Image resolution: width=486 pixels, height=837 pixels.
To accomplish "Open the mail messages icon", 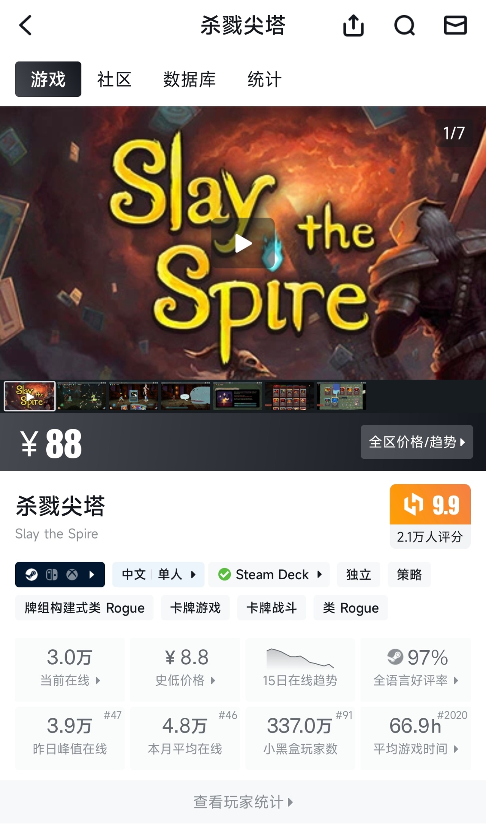I will [x=455, y=25].
